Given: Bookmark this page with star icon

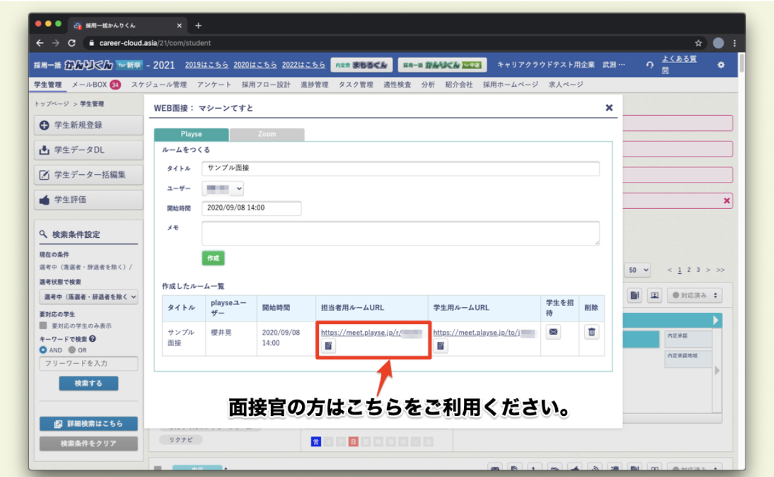Looking at the screenshot, I should [698, 43].
